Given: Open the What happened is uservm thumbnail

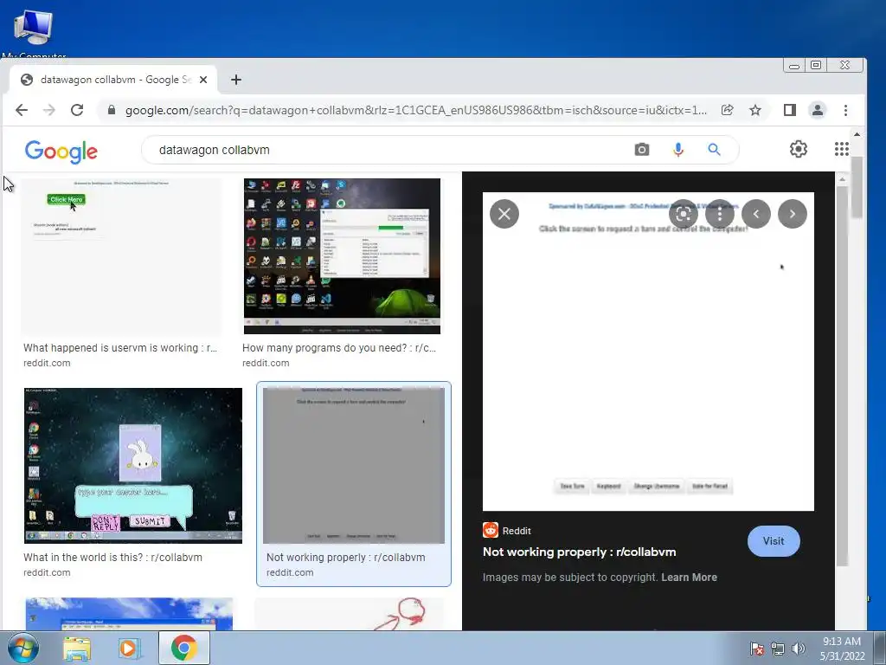Looking at the screenshot, I should click(x=121, y=256).
